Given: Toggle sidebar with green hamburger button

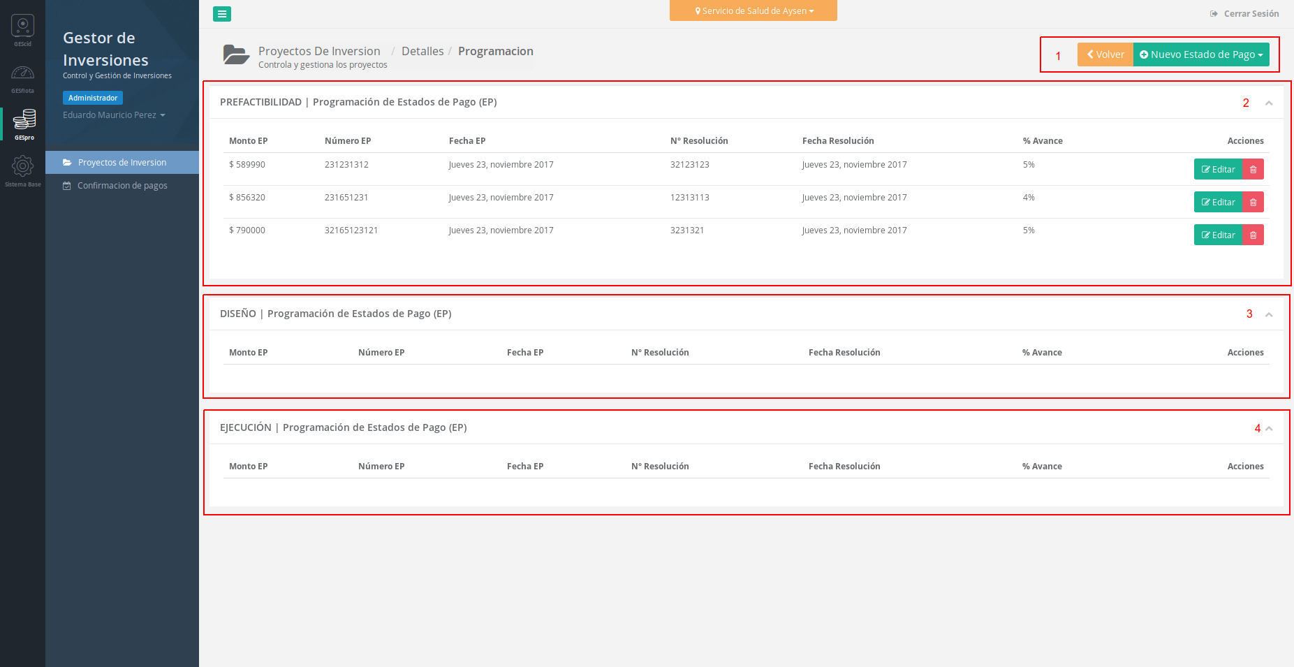Looking at the screenshot, I should coord(222,14).
